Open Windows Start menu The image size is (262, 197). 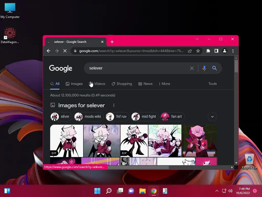pyautogui.click(x=97, y=191)
